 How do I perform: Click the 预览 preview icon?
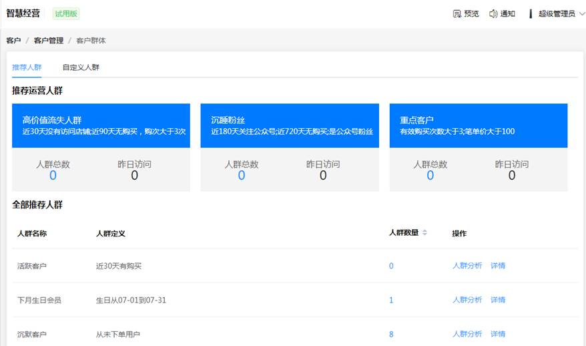click(x=457, y=14)
